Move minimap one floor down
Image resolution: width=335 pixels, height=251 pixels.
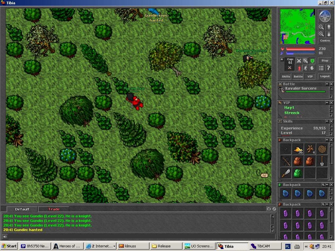328,34
